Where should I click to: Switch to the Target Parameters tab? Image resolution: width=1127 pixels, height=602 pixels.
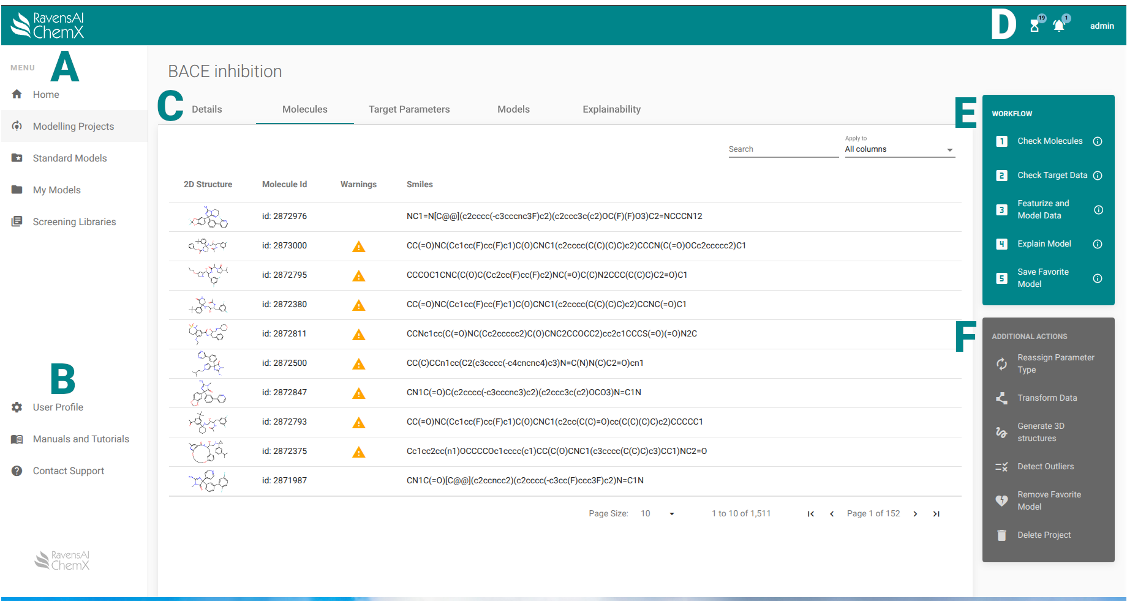click(x=409, y=110)
